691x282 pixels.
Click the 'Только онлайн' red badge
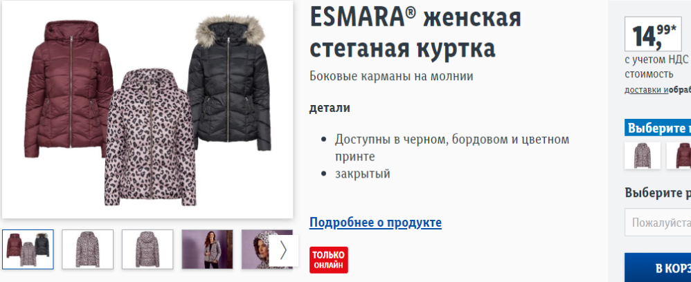(x=329, y=260)
